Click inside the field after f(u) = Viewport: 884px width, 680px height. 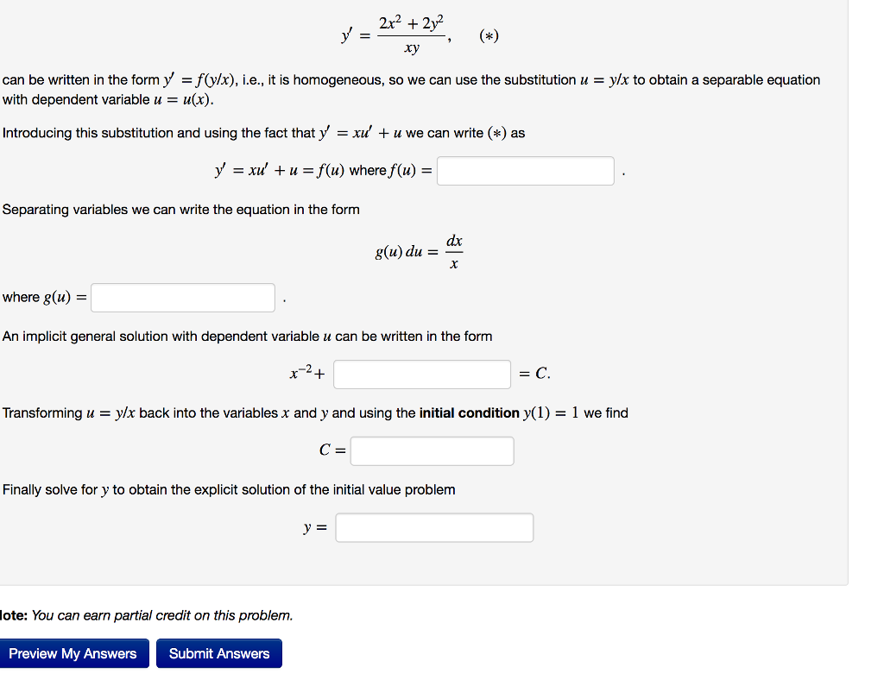[525, 170]
